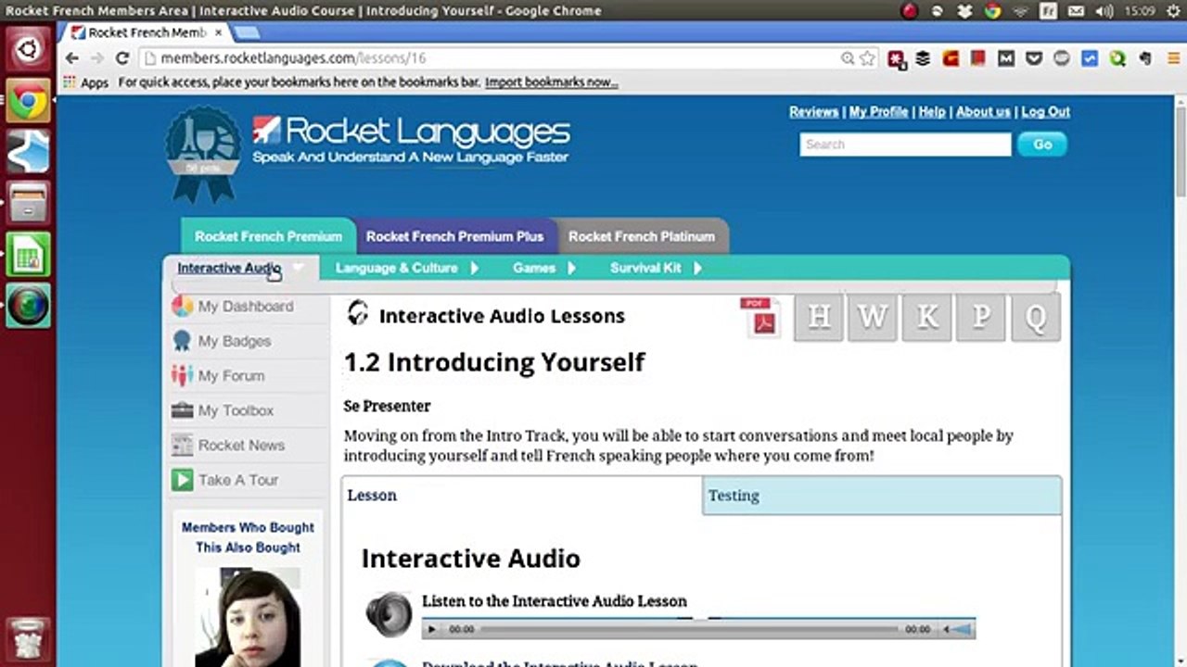Click the zoom magnifier in address bar

point(848,58)
